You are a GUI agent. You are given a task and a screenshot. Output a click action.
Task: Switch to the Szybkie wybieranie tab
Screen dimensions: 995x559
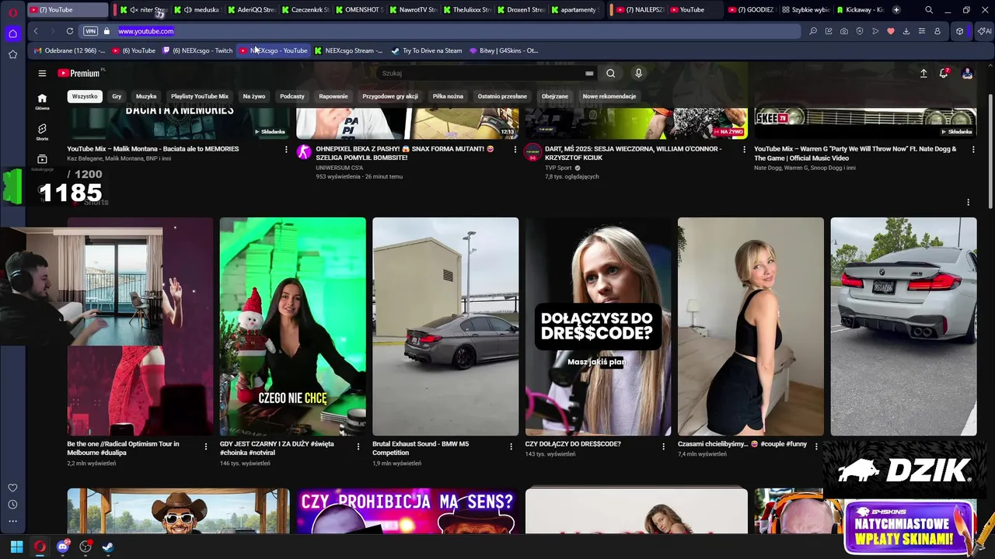(x=806, y=10)
